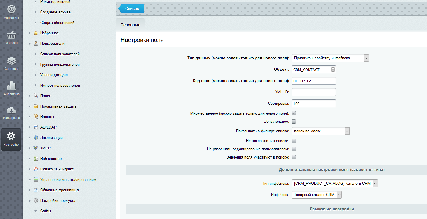This screenshot has width=427, height=219.
Task: Click the icon inside the CRM_CONTACT field
Action: point(333,70)
